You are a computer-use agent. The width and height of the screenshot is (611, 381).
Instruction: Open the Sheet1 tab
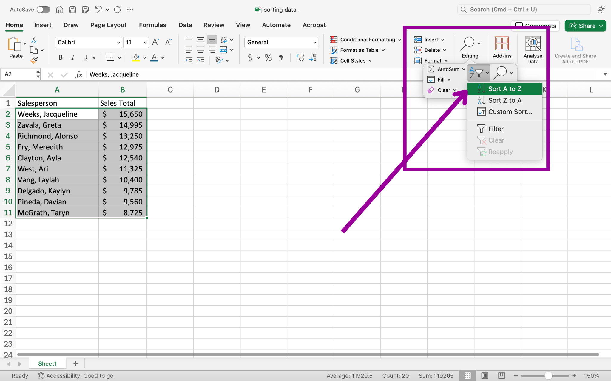click(x=47, y=363)
